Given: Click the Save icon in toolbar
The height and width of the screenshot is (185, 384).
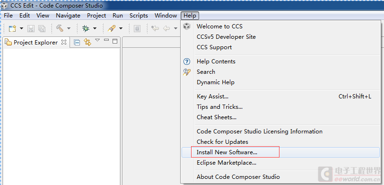Looking at the screenshot, I should [31, 29].
